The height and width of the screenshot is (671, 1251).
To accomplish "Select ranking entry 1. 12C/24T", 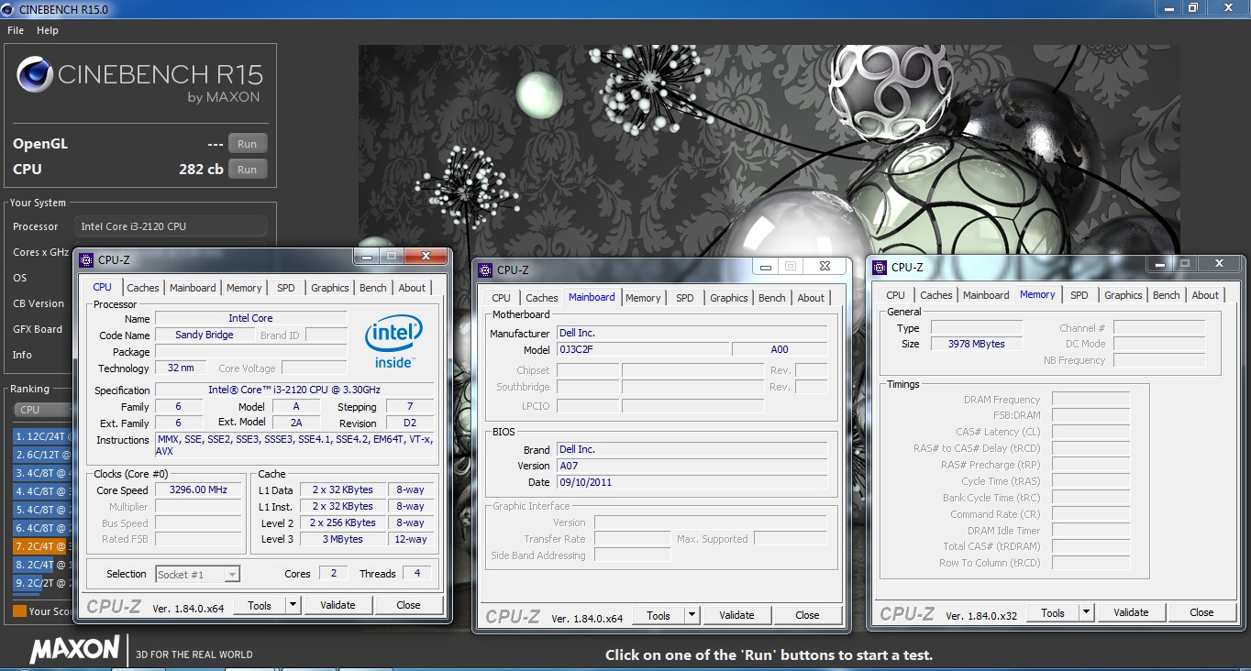I will click(x=42, y=436).
